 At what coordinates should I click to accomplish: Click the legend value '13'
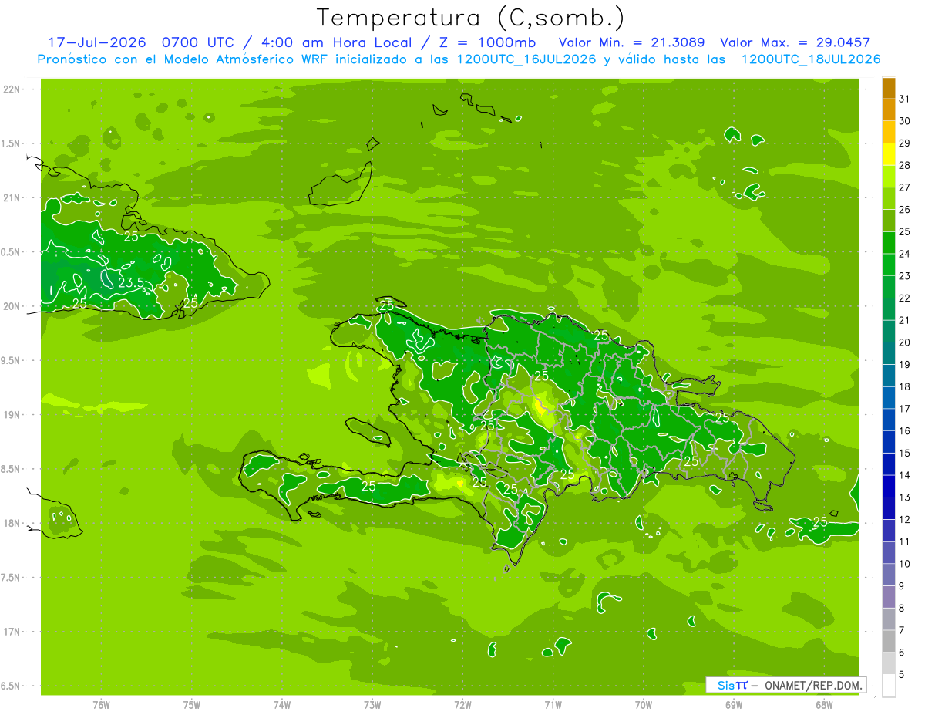pyautogui.click(x=904, y=497)
